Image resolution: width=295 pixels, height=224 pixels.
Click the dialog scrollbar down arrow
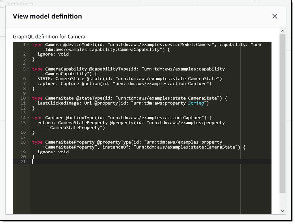coord(282,211)
